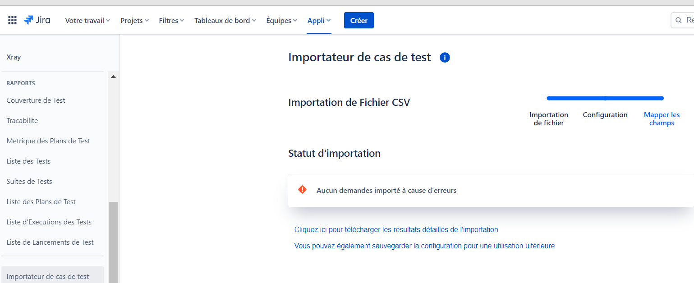Click the info icon beside Importateur de cas de test
694x283 pixels.
tap(445, 57)
